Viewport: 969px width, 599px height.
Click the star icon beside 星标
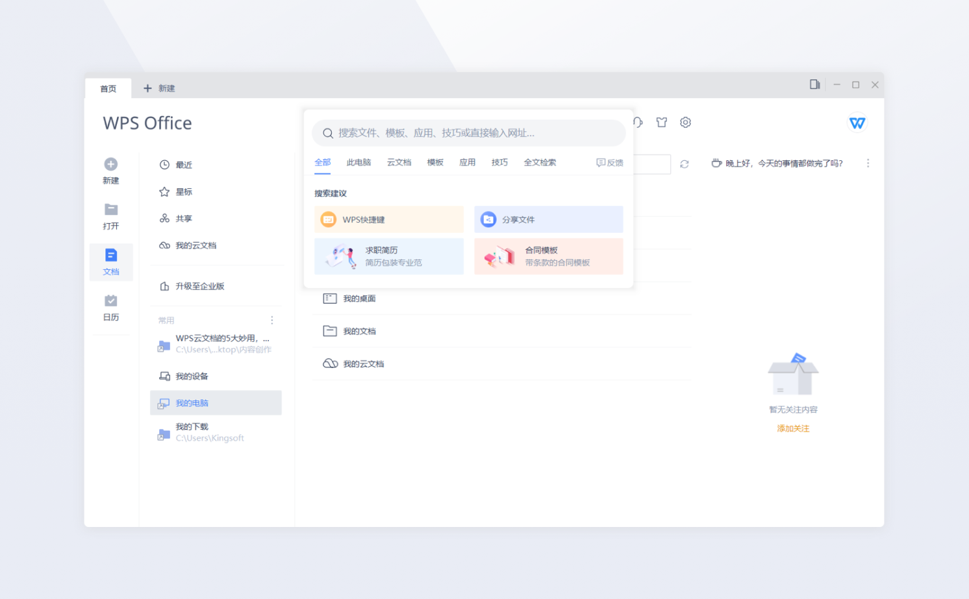(x=164, y=191)
